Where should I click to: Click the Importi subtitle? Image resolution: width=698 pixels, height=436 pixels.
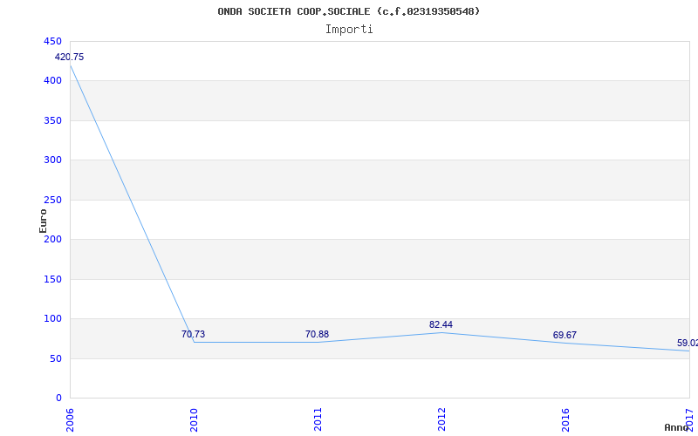pos(349,30)
